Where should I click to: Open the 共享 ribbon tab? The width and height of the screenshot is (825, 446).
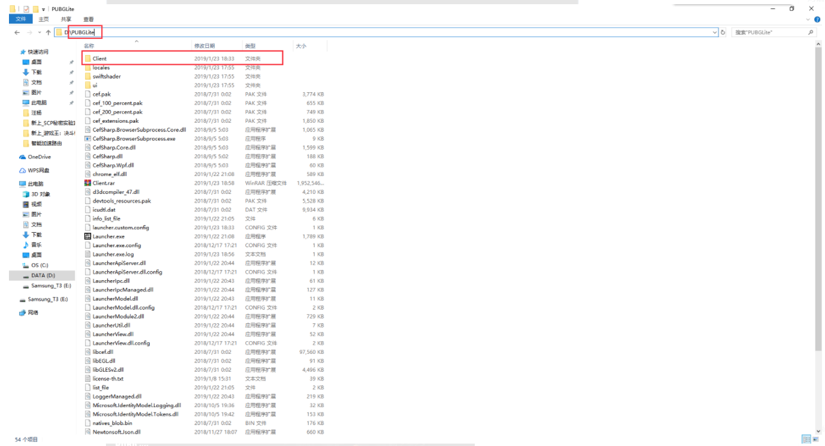coord(66,19)
